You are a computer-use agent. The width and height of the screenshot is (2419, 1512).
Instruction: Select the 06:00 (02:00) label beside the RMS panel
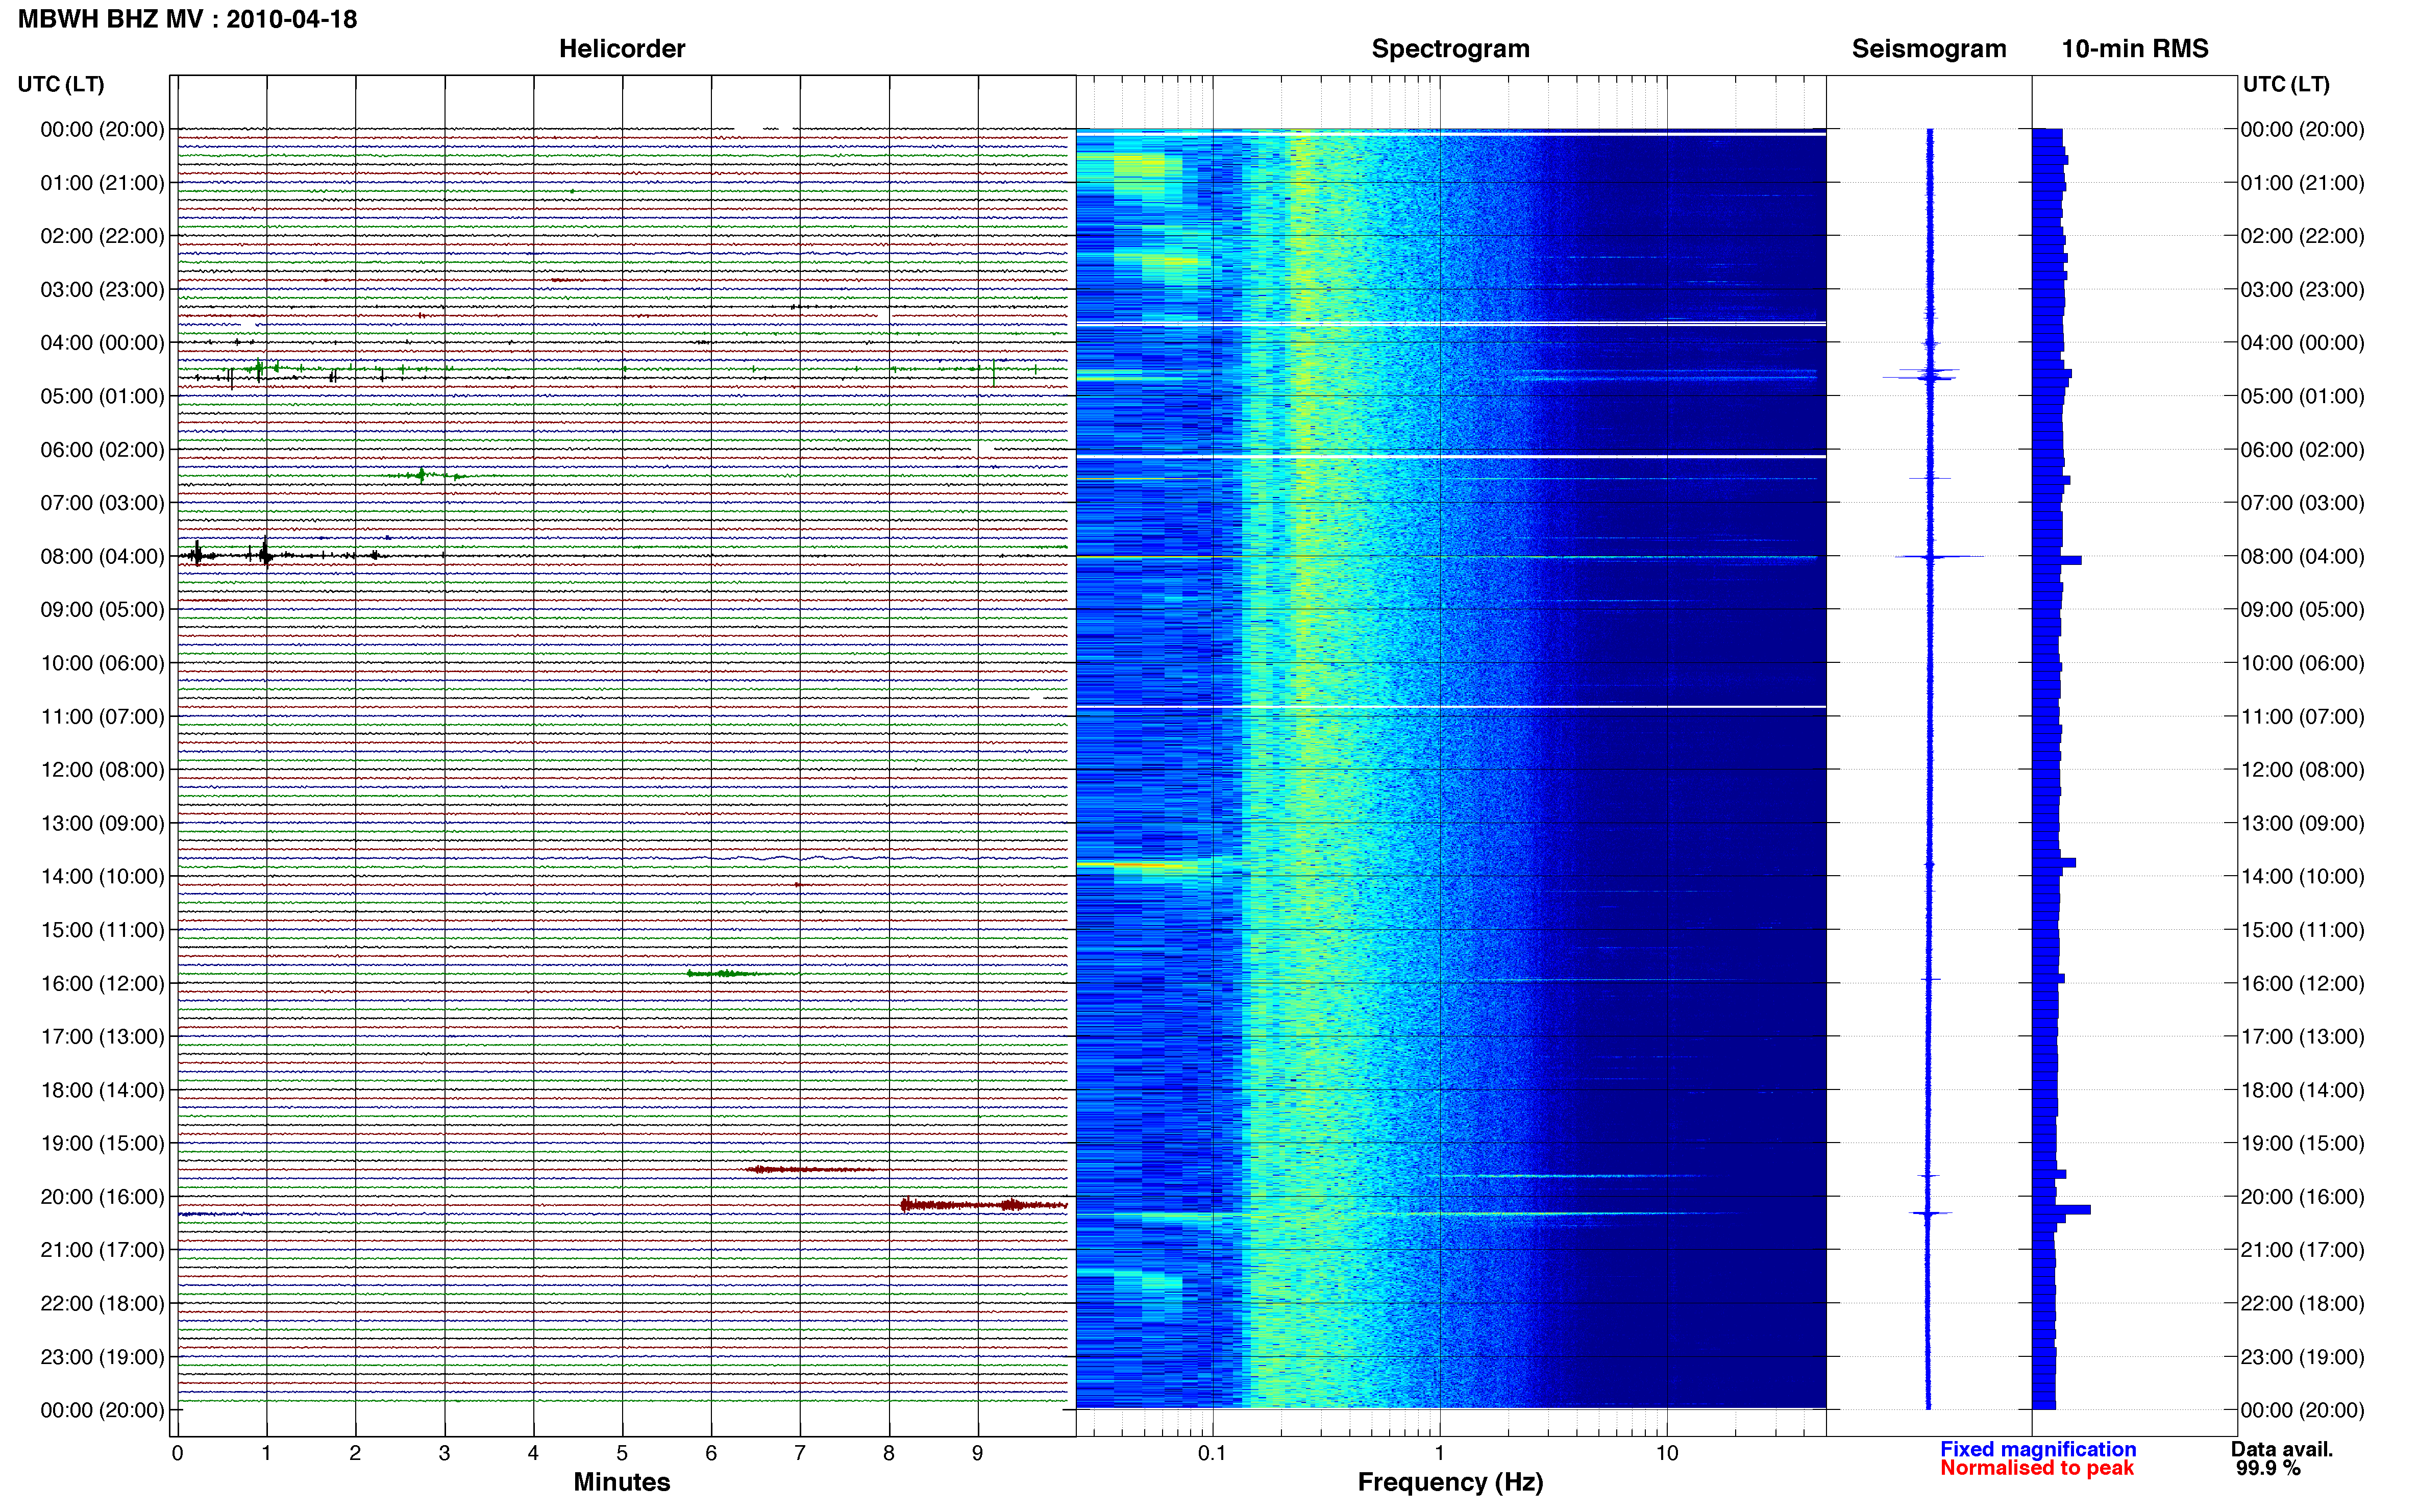pos(2302,450)
